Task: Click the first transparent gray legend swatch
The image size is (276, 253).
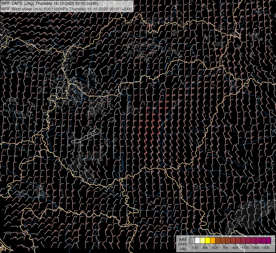Action: point(192,241)
